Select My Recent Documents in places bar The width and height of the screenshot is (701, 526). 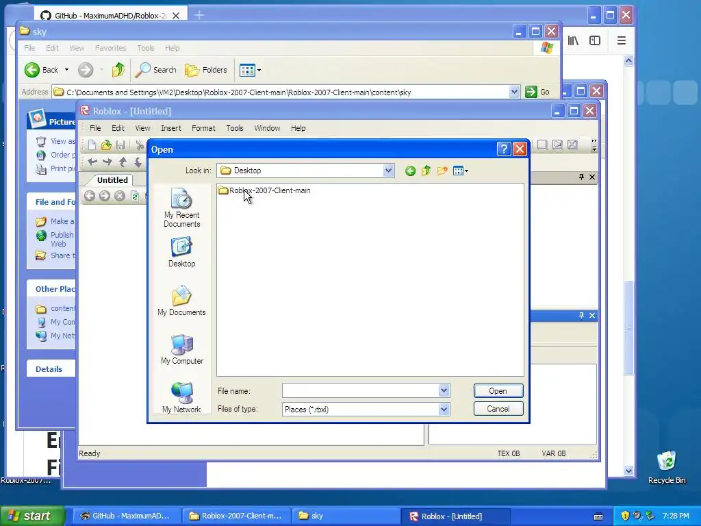(x=181, y=208)
